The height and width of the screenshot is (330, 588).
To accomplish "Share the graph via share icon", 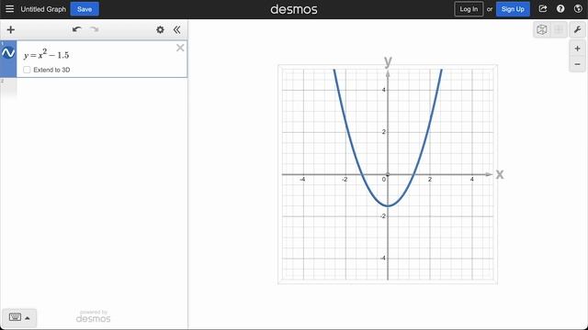I will point(543,9).
